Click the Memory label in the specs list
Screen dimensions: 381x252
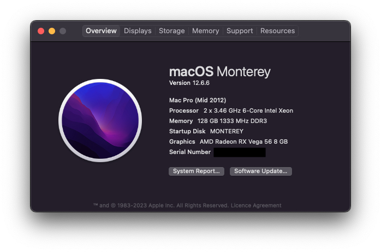[x=181, y=121]
